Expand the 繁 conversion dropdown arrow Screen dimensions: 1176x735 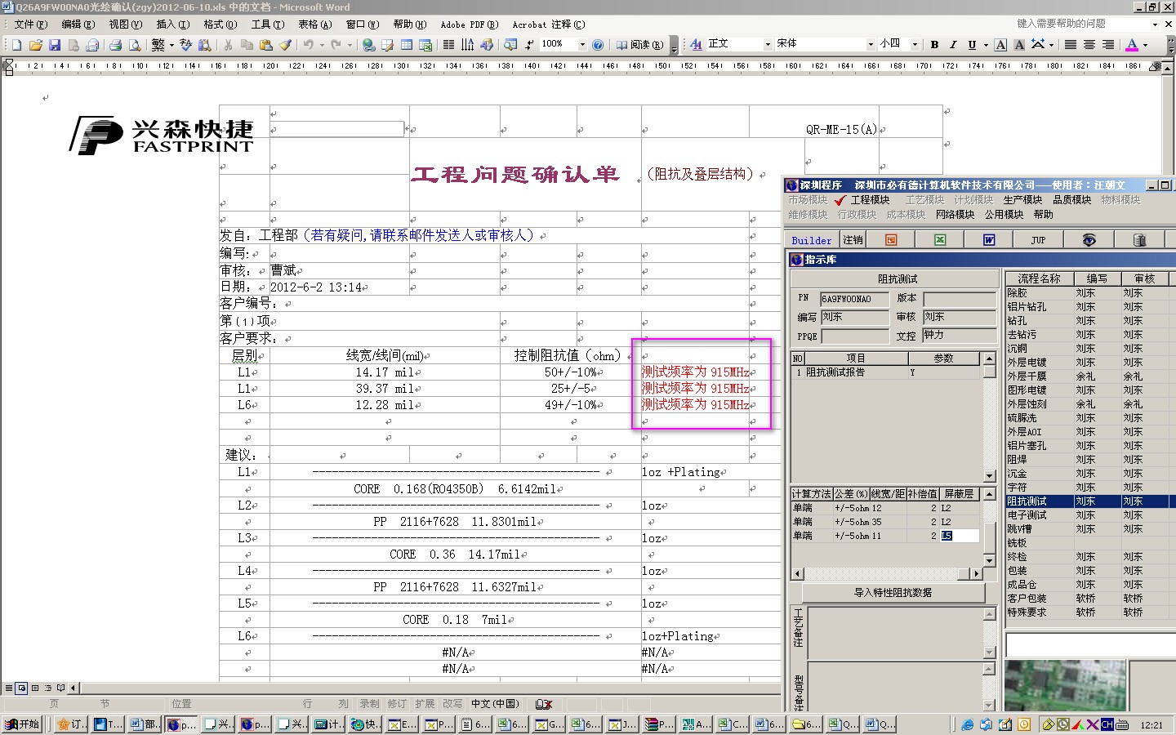coord(171,45)
